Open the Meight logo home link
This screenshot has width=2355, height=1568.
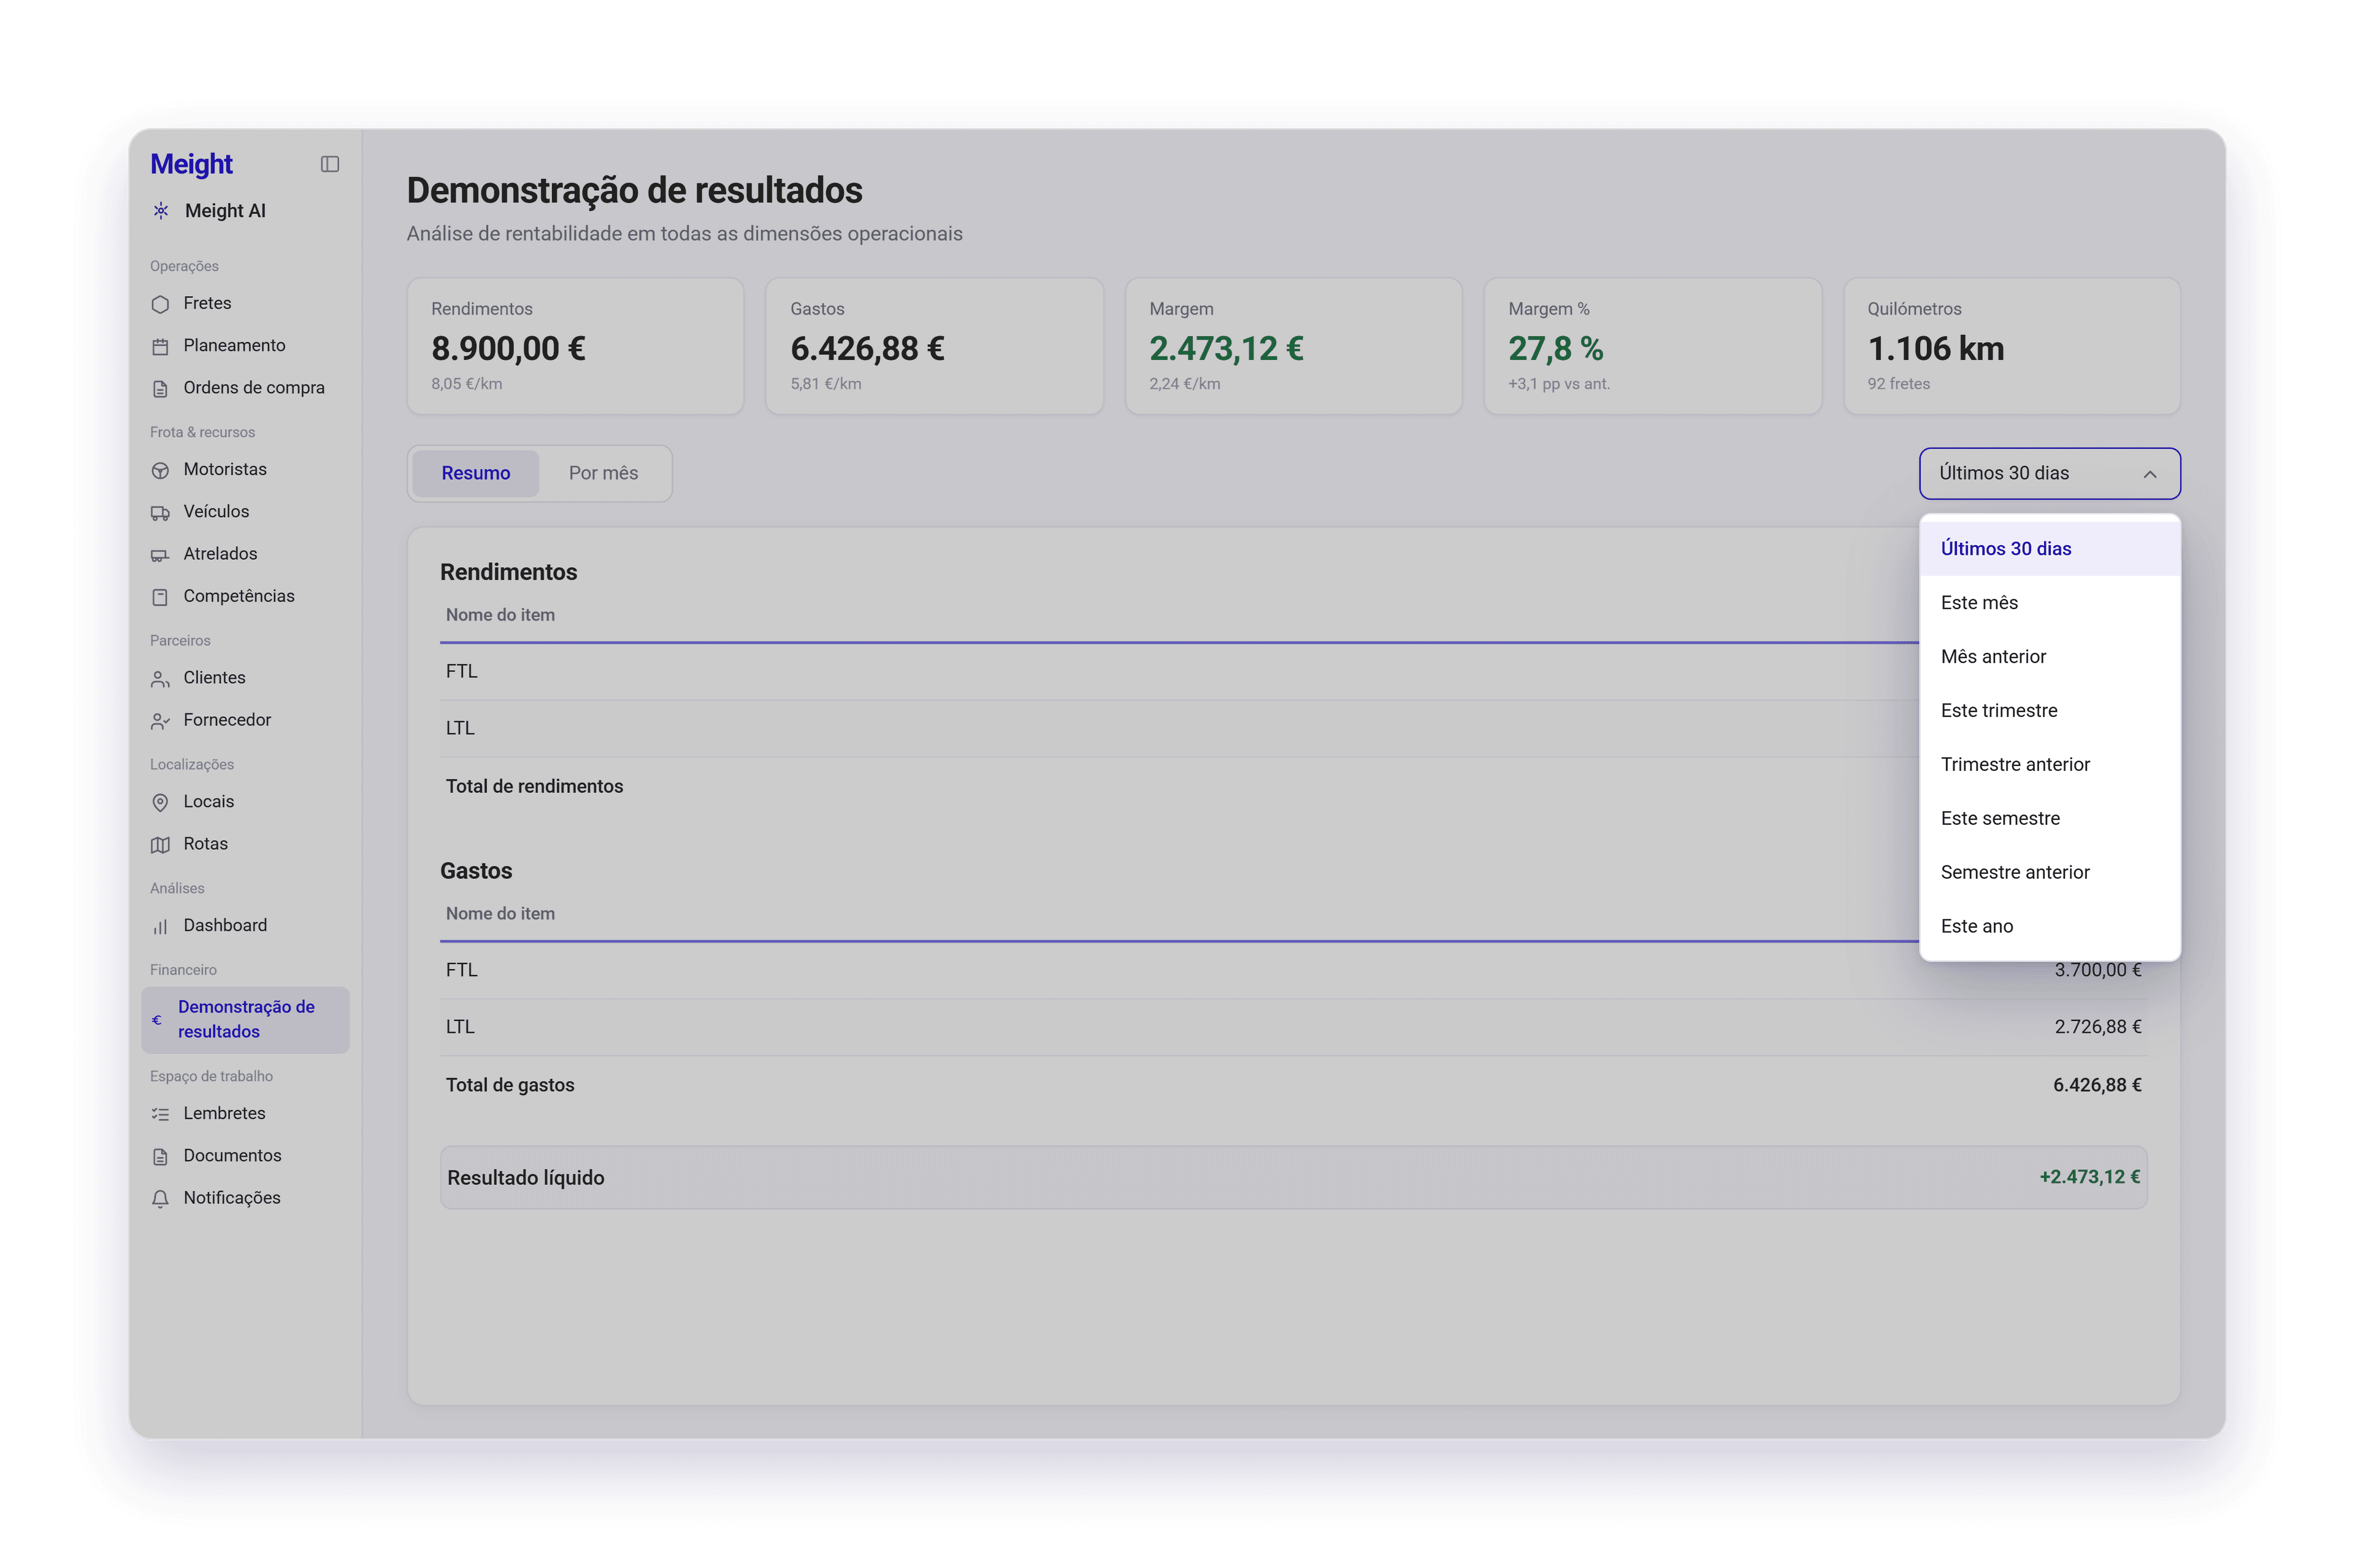(x=191, y=164)
